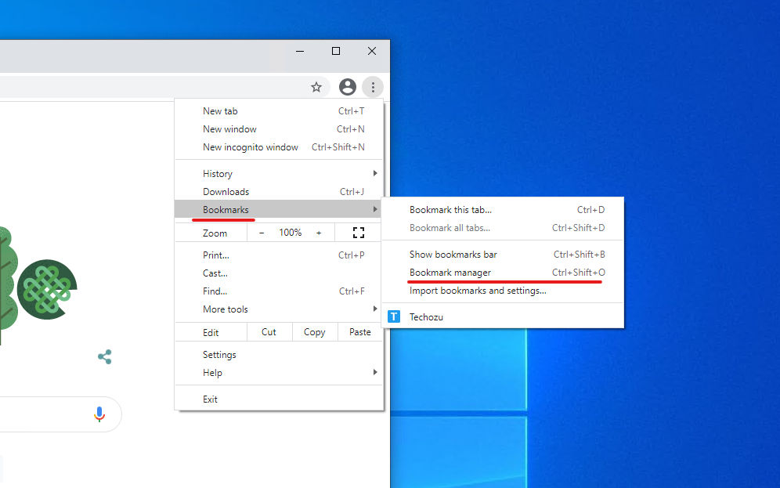Screen dimensions: 780x488
Task: Click the Copy button
Action: 314,332
